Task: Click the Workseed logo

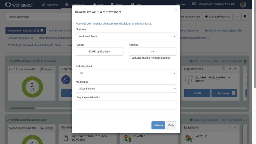Action: coord(19,4)
